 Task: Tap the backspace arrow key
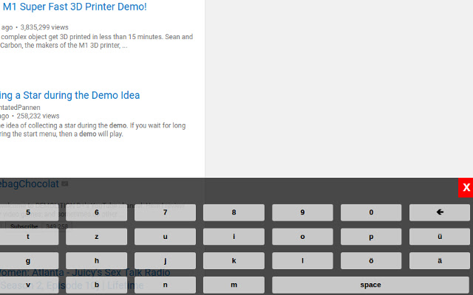click(x=440, y=212)
